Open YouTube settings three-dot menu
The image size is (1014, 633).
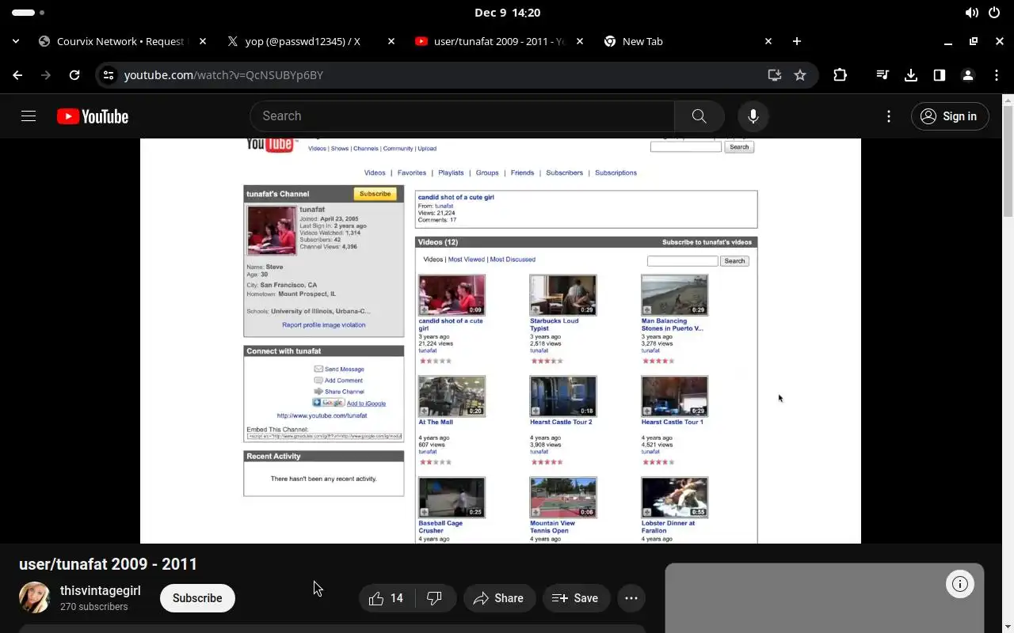coord(889,116)
